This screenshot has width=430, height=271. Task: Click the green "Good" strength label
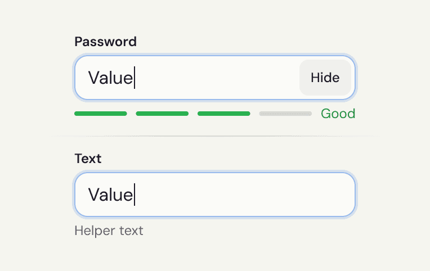point(338,114)
